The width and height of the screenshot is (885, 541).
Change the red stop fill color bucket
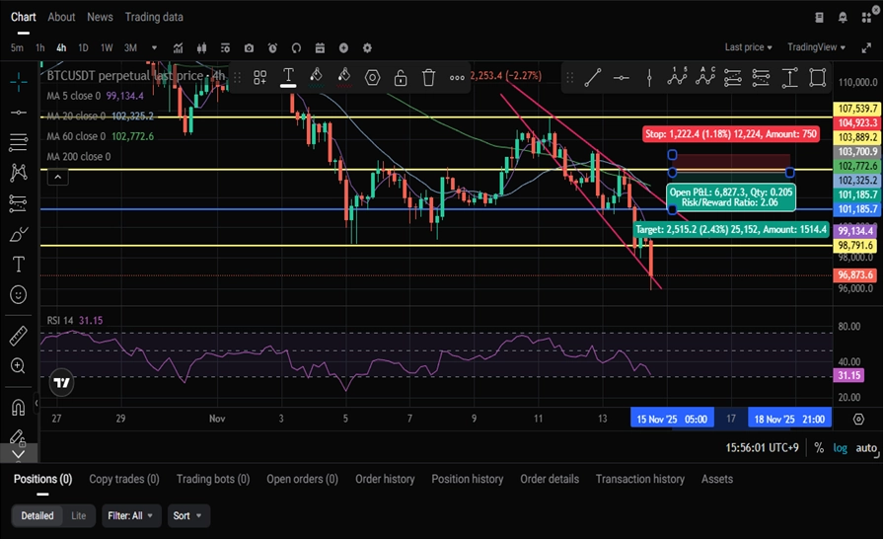pyautogui.click(x=344, y=77)
